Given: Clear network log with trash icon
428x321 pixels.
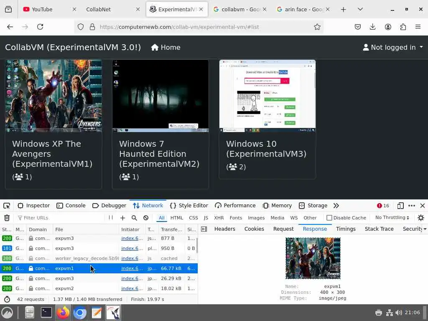Looking at the screenshot, I should 7,218.
